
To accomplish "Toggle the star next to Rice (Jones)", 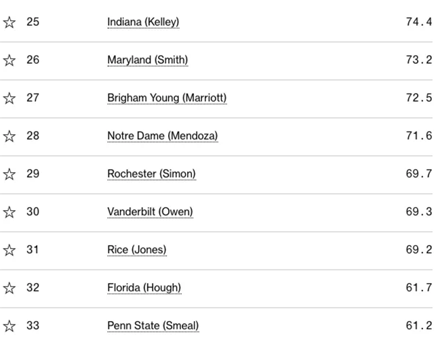I will (x=9, y=250).
